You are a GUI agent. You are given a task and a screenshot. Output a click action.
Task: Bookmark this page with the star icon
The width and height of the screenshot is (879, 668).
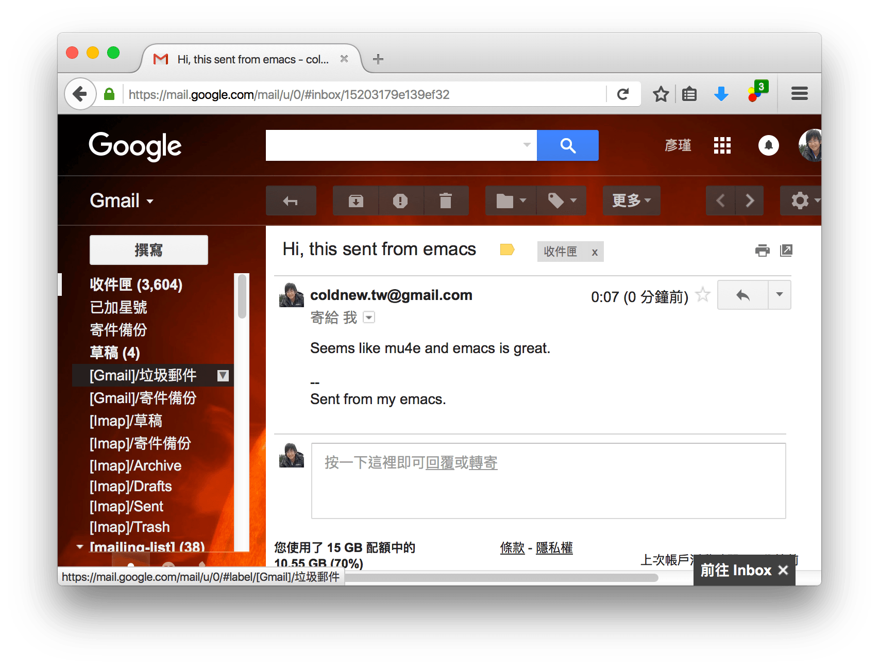click(x=661, y=94)
